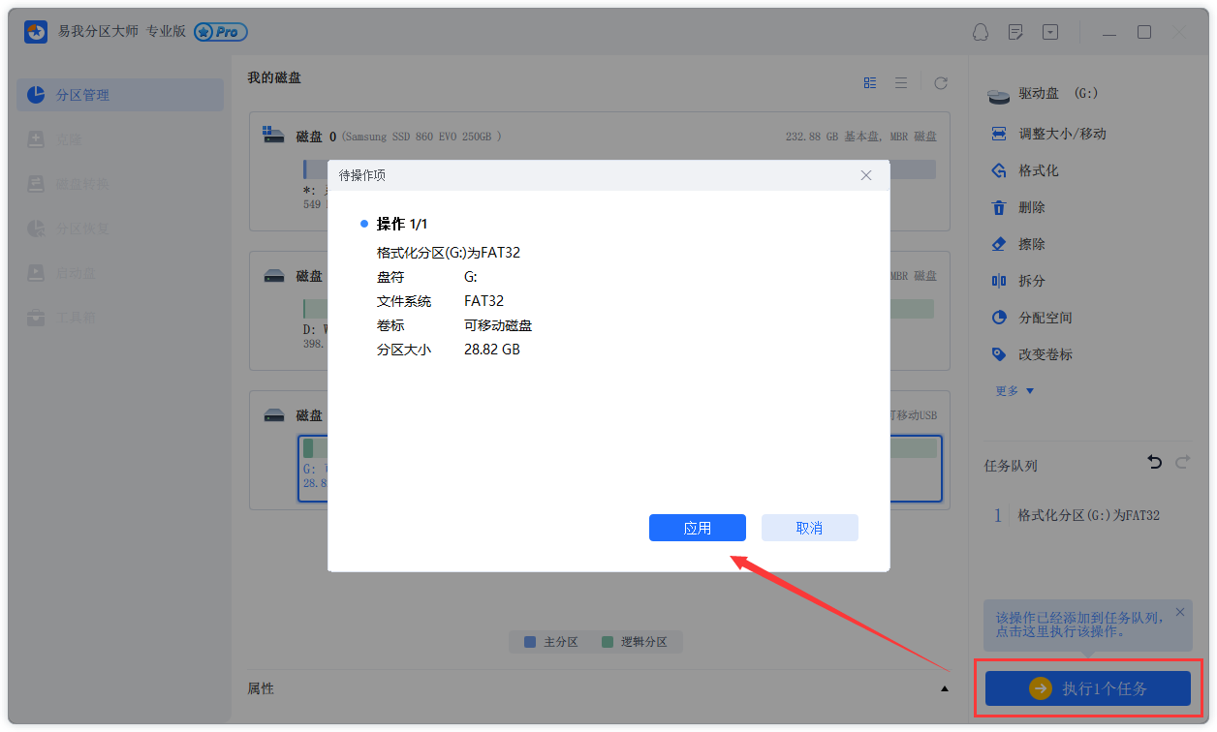Refresh the disk list
The image size is (1217, 732).
pos(940,82)
